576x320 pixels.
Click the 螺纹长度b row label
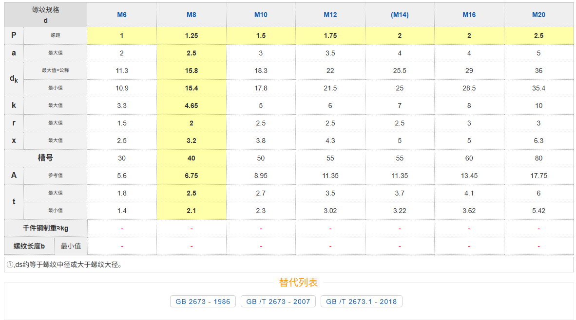click(29, 246)
